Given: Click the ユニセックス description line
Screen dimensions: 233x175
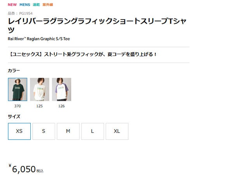Looking at the screenshot, I should (x=83, y=54).
